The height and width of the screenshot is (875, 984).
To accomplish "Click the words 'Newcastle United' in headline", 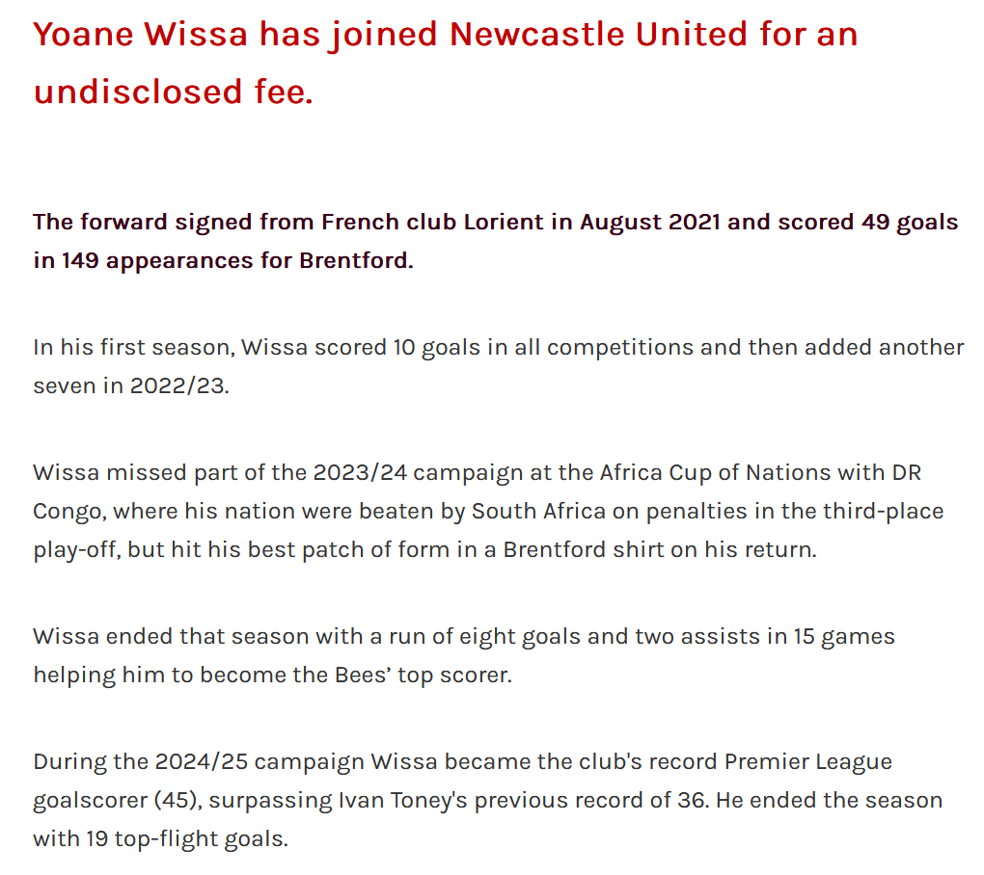I will tap(598, 34).
